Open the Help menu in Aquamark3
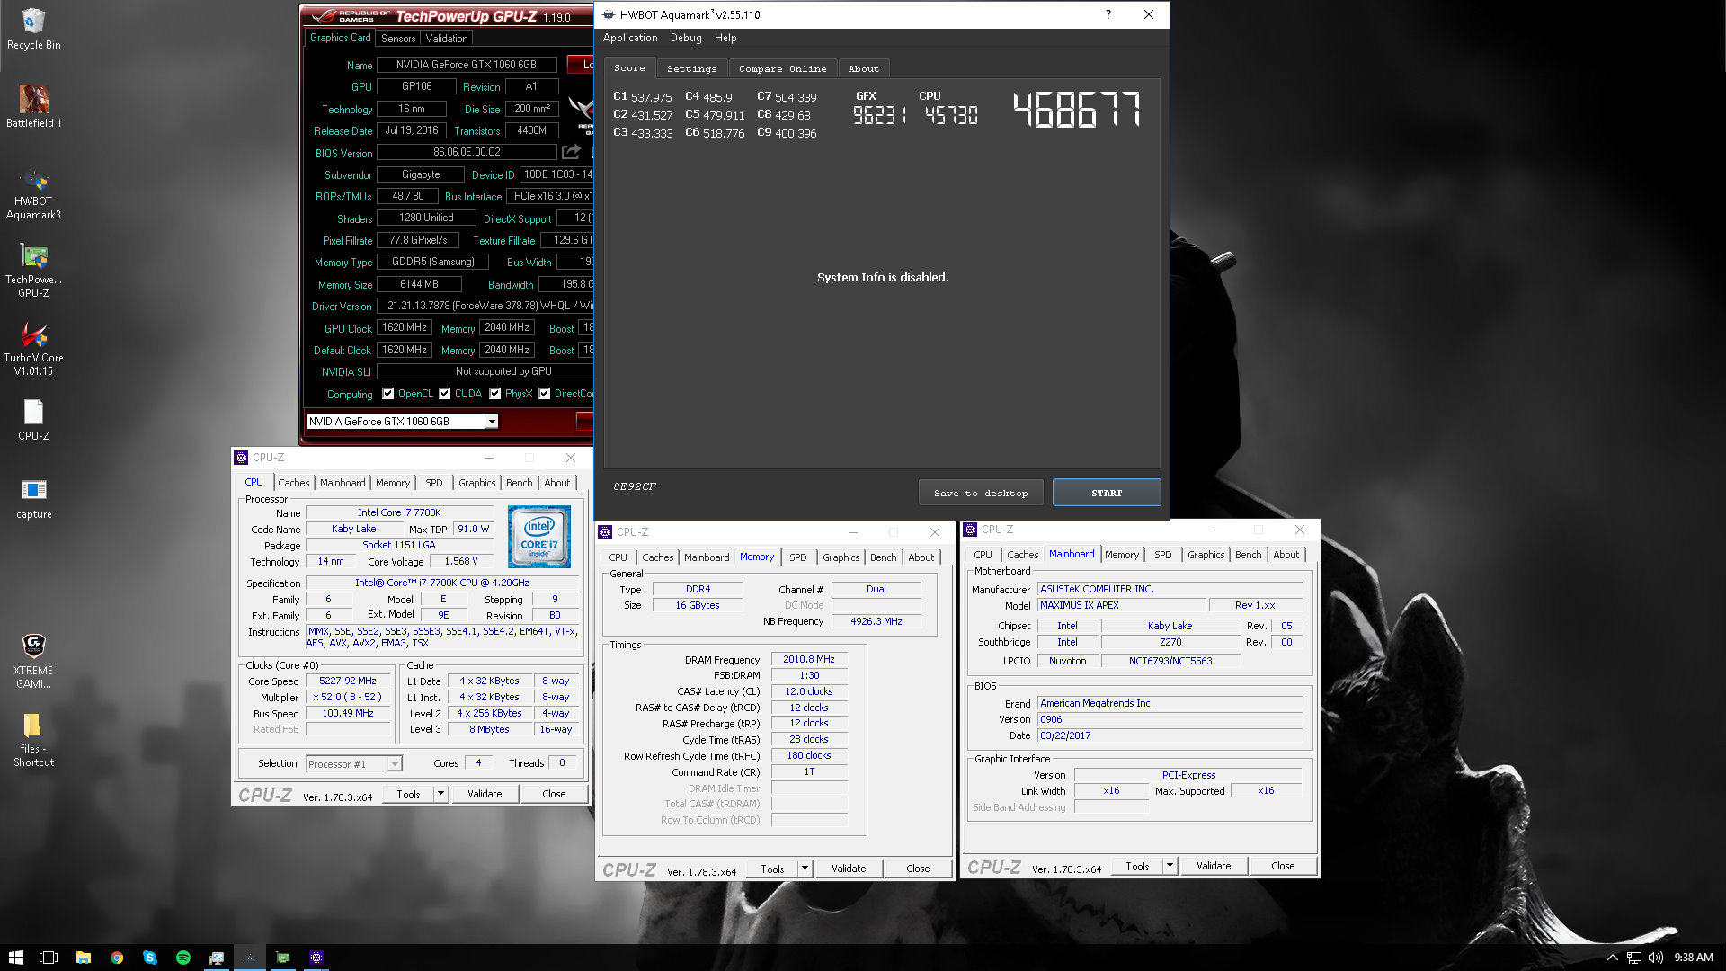Image resolution: width=1726 pixels, height=971 pixels. [x=725, y=38]
